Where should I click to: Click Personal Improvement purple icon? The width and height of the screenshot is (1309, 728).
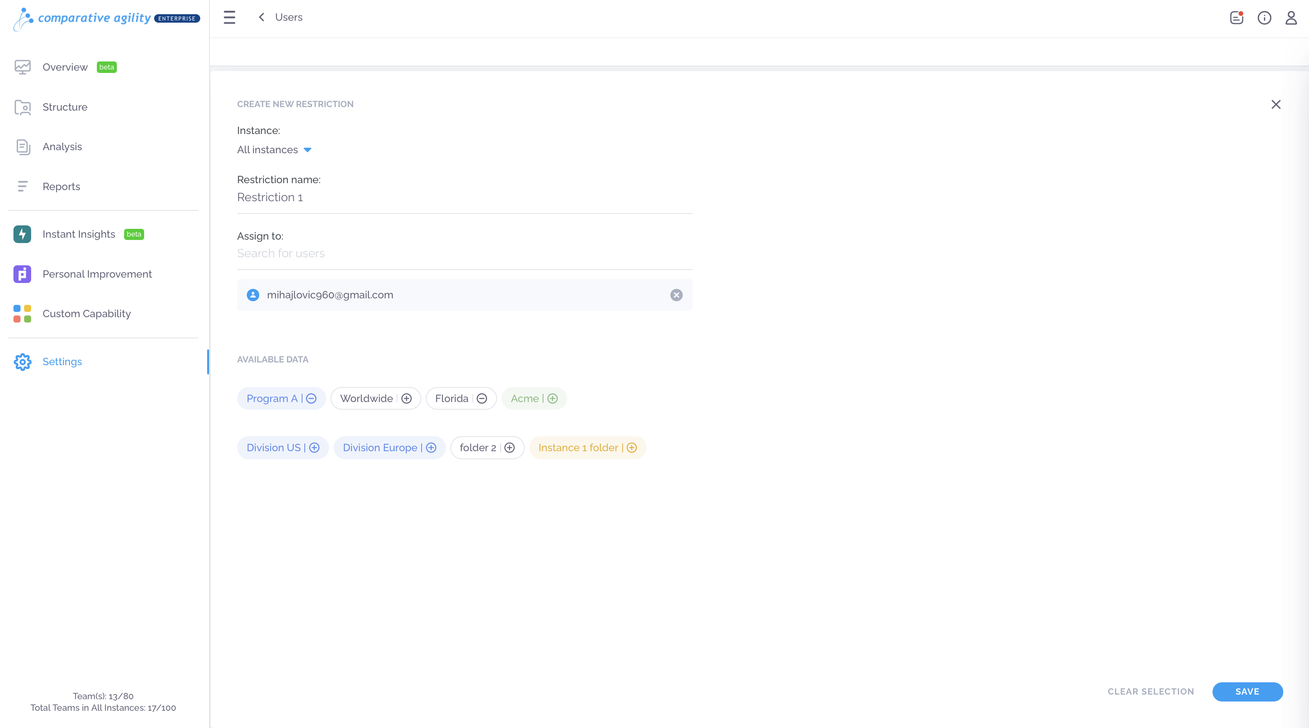tap(22, 274)
